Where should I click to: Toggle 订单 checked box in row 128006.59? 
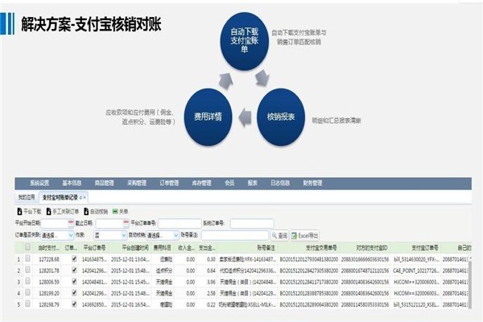point(74,281)
